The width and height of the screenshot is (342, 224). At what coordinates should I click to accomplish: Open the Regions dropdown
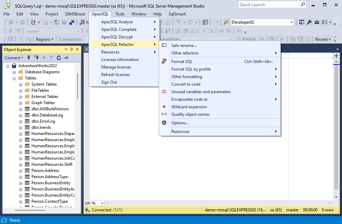pos(44,39)
